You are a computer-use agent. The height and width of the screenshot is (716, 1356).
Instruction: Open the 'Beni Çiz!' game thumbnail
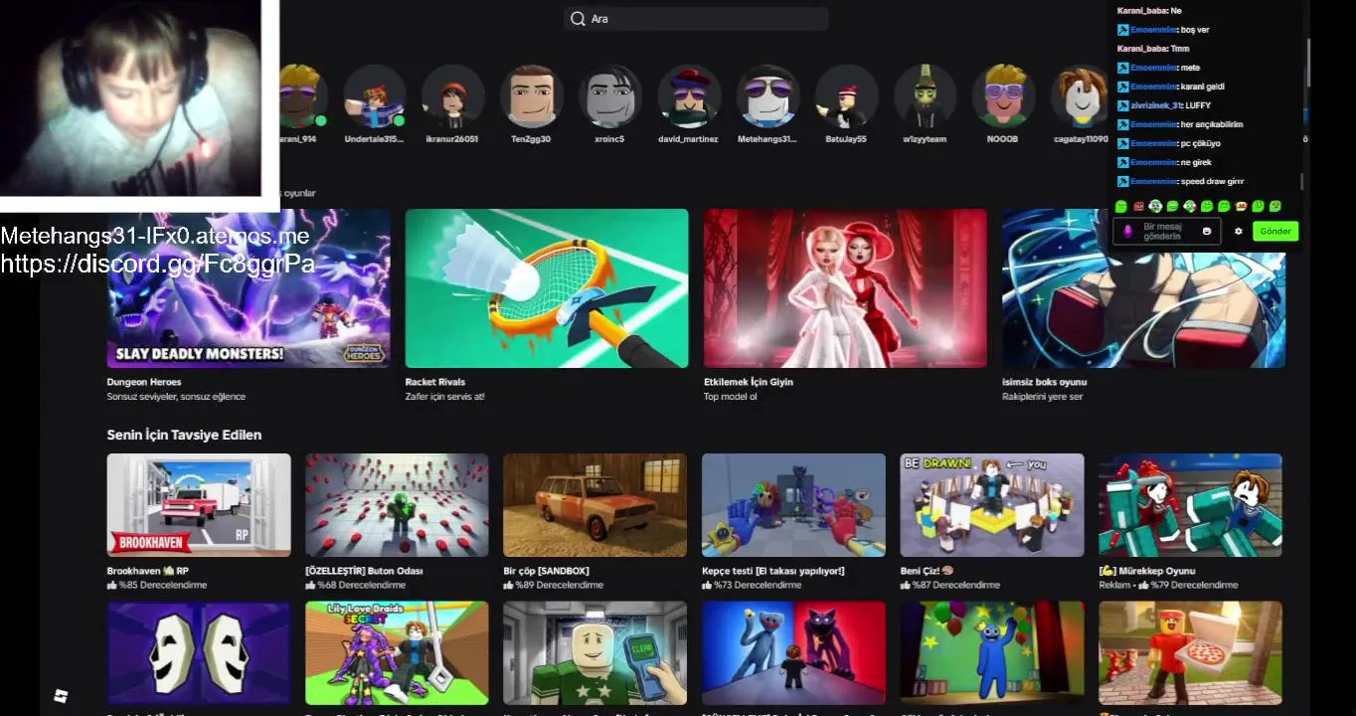pos(992,505)
